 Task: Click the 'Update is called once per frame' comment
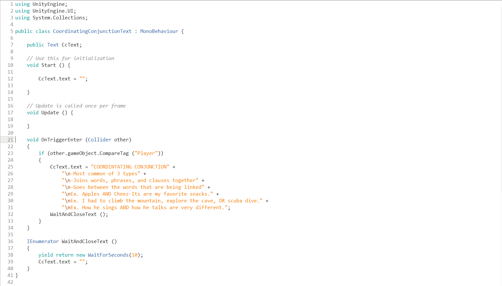pyautogui.click(x=76, y=106)
